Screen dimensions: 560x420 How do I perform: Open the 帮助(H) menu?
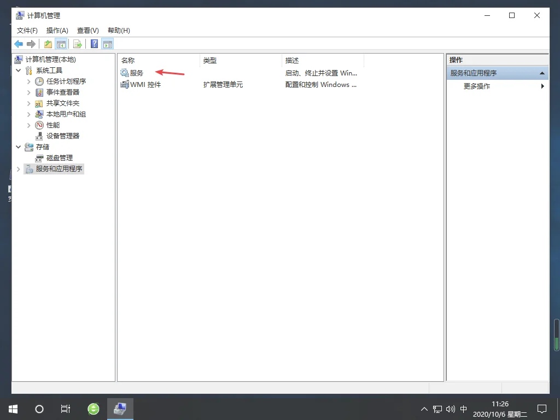click(x=119, y=31)
